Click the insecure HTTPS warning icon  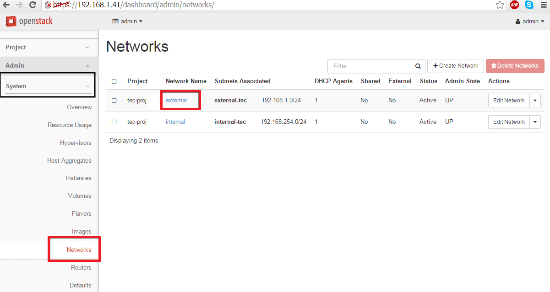pyautogui.click(x=48, y=5)
